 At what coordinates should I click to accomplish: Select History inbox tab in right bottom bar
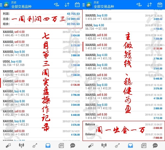[x=130, y=146]
